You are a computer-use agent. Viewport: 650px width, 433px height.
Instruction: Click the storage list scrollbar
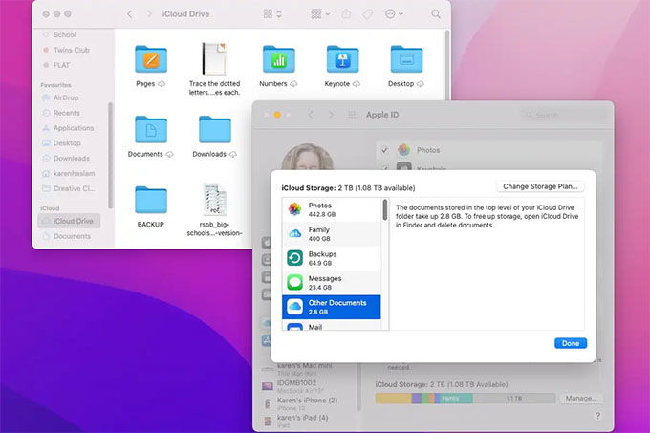coord(385,209)
